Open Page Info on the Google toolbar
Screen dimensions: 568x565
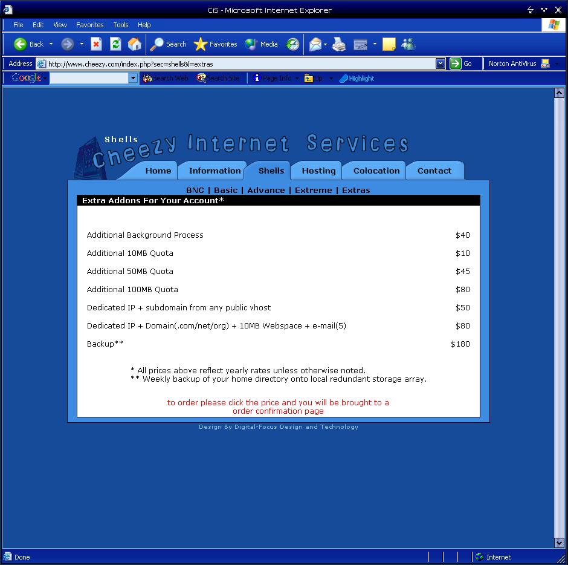coord(273,78)
